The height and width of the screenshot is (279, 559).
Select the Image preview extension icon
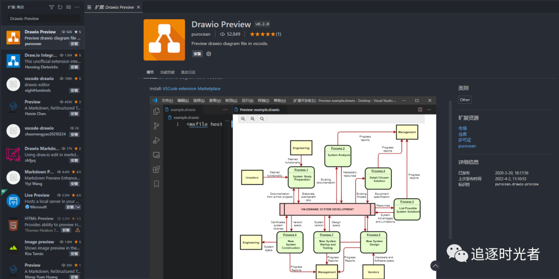click(13, 247)
